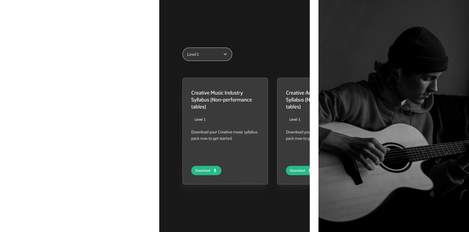The height and width of the screenshot is (232, 469).
Task: Select the Level 1 tag on the Music Industry card
Action: [x=200, y=119]
